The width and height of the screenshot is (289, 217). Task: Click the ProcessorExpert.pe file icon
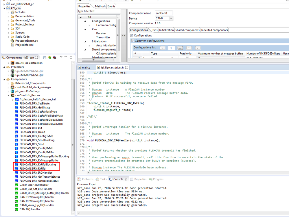[x=12, y=41]
